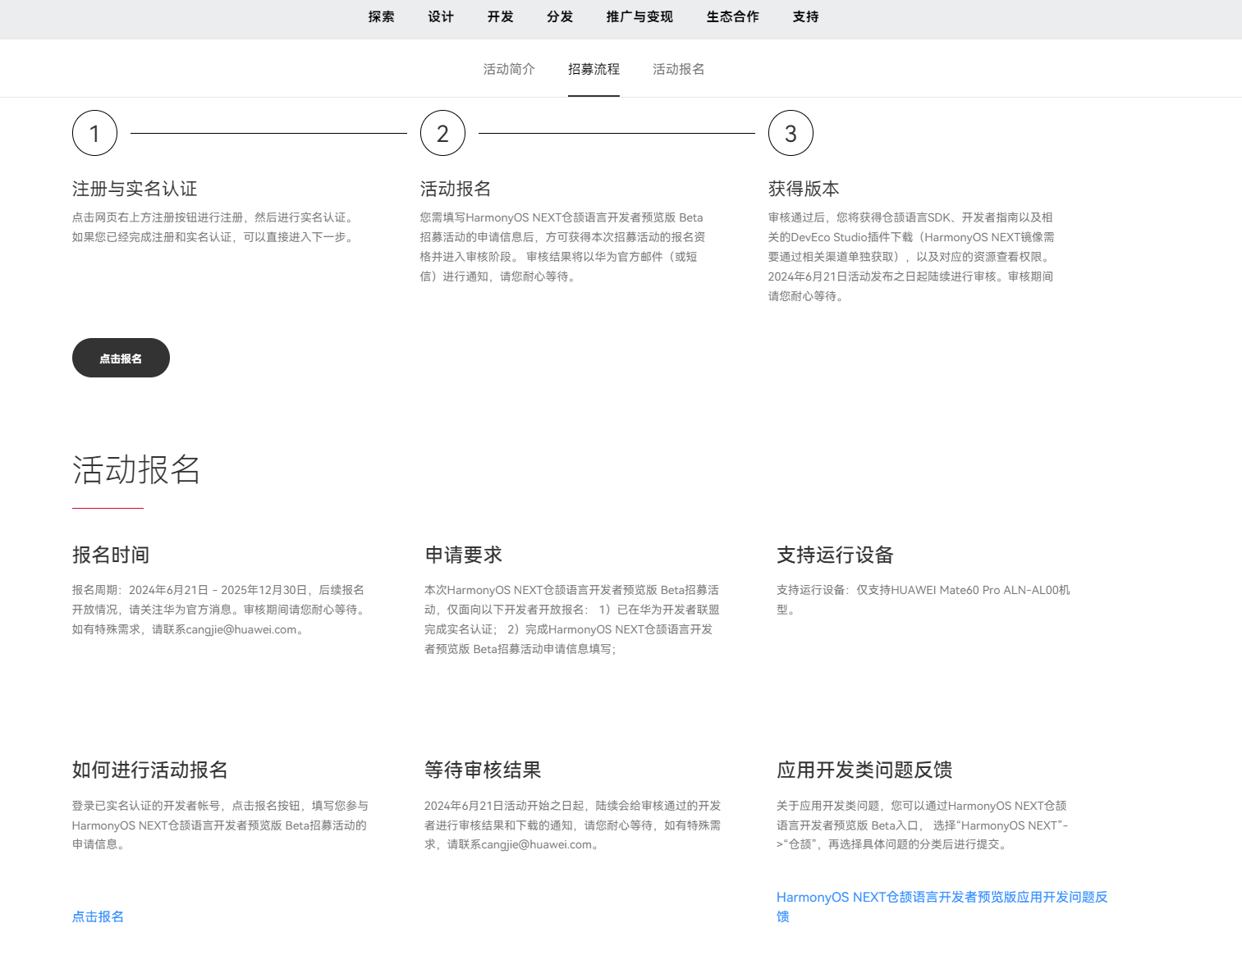Click the 注册与实名认证 step heading
Screen dimensions: 1242x960
click(135, 189)
